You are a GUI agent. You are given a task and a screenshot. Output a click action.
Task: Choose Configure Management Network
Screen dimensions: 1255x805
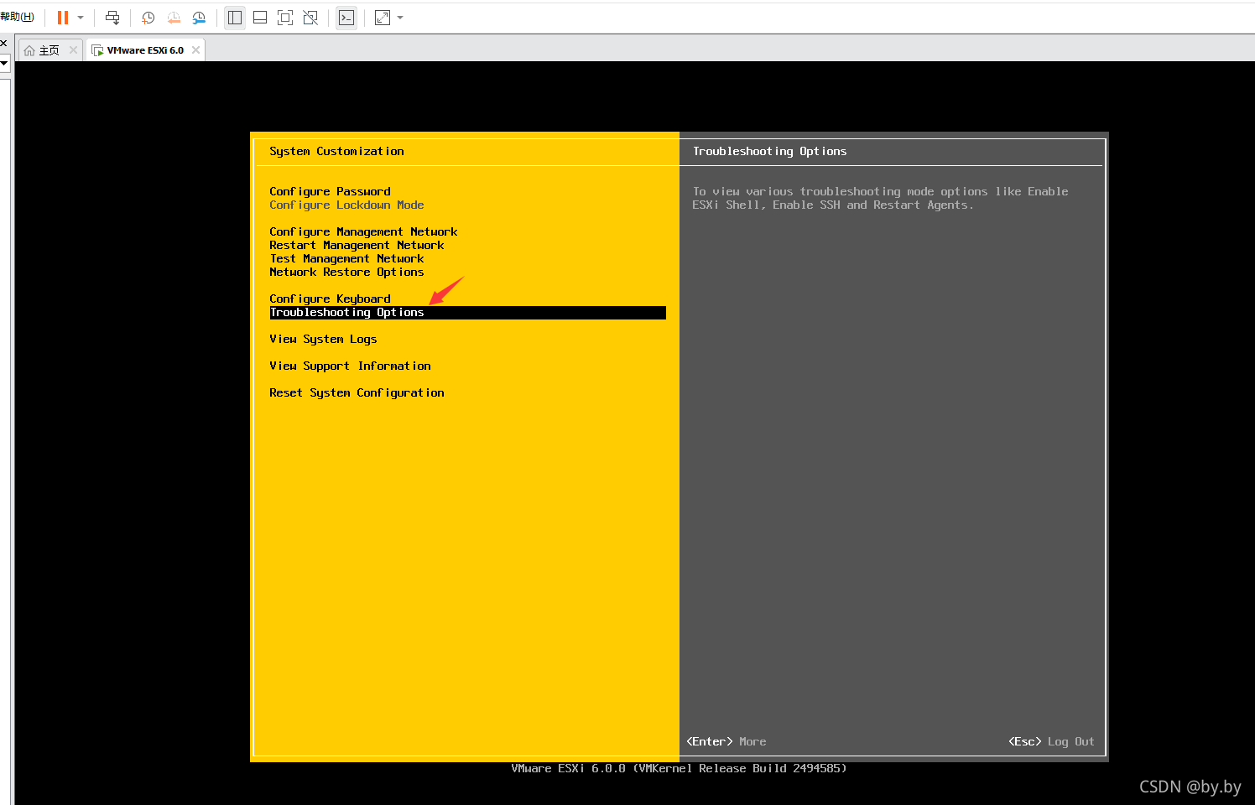pyautogui.click(x=363, y=232)
